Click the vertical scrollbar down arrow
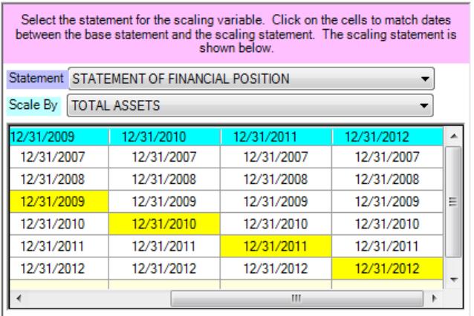The height and width of the screenshot is (316, 474). pos(453,280)
